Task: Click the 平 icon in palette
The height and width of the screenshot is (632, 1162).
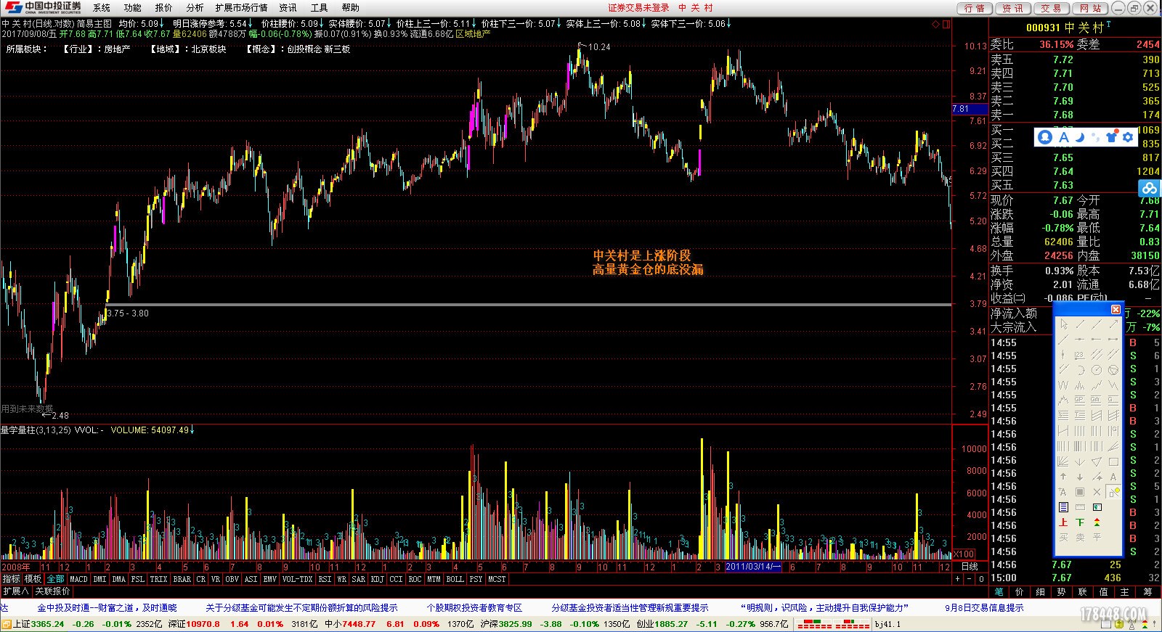Action: tap(1097, 538)
